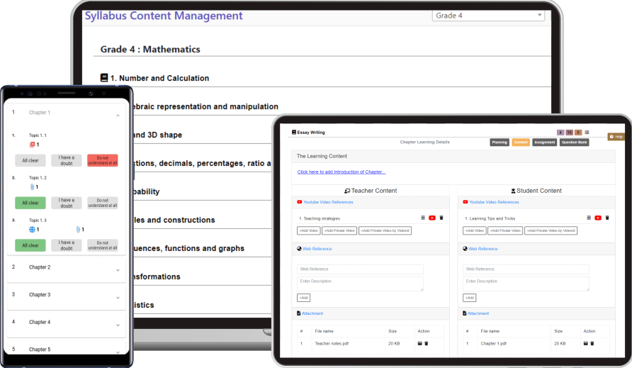
Task: Mark Topic 1.1 as All clear
Action: point(30,160)
